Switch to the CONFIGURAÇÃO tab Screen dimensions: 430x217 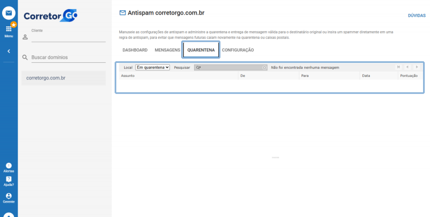click(238, 50)
